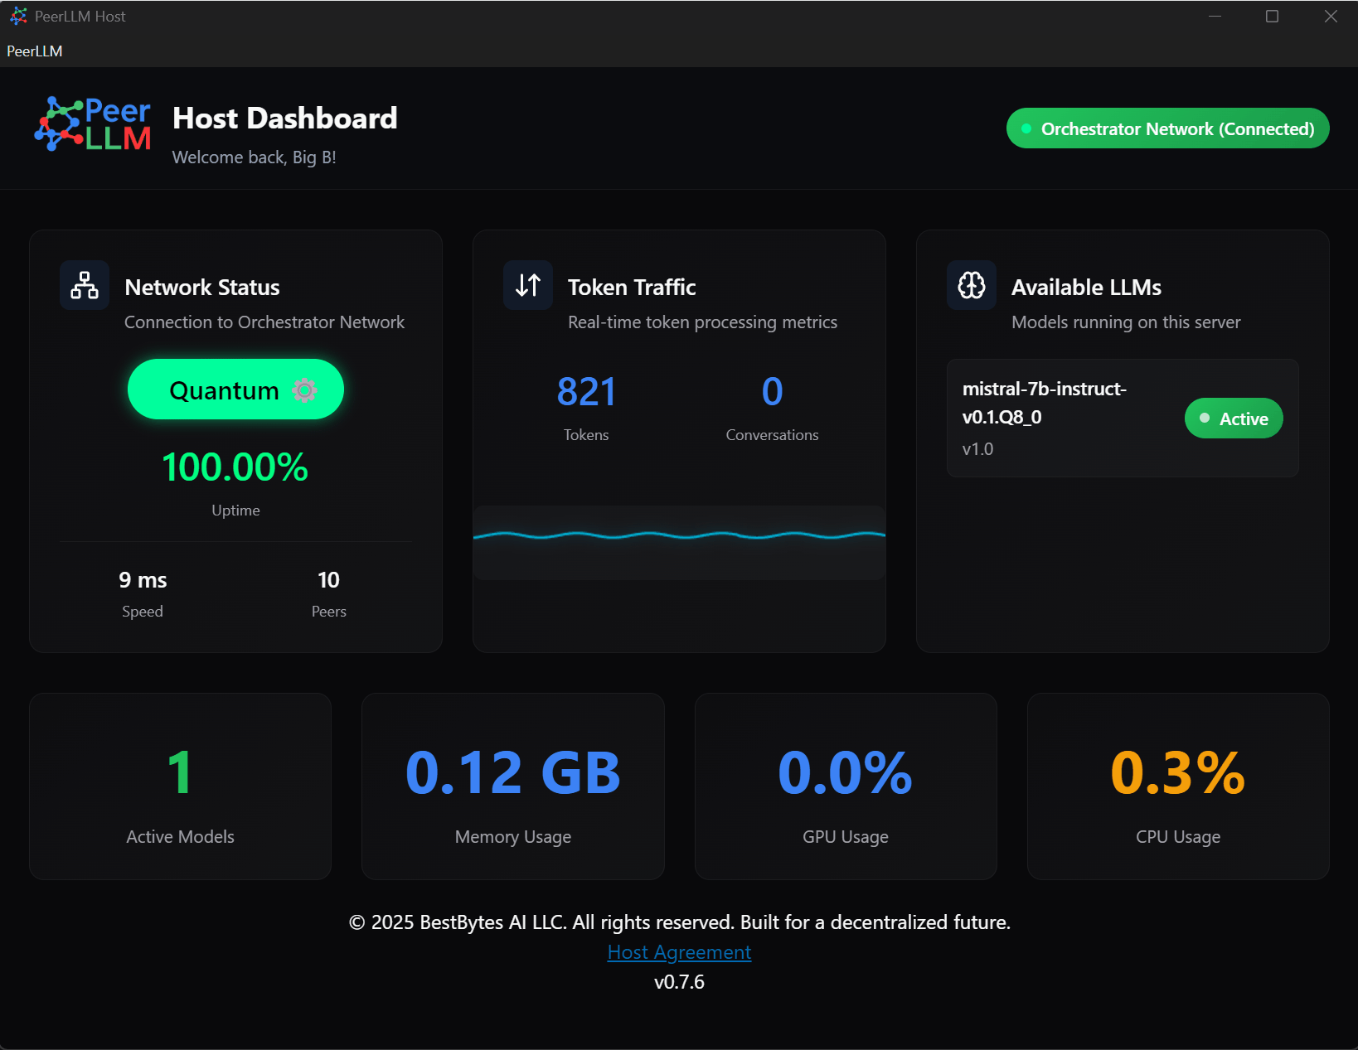This screenshot has height=1050, width=1358.
Task: Click the gear icon on Quantum badge
Action: (304, 390)
